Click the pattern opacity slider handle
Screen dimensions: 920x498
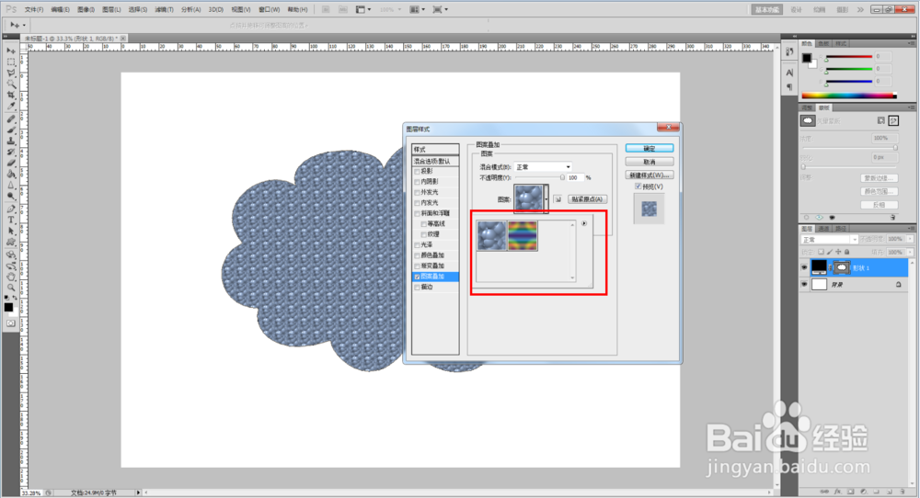click(x=562, y=177)
